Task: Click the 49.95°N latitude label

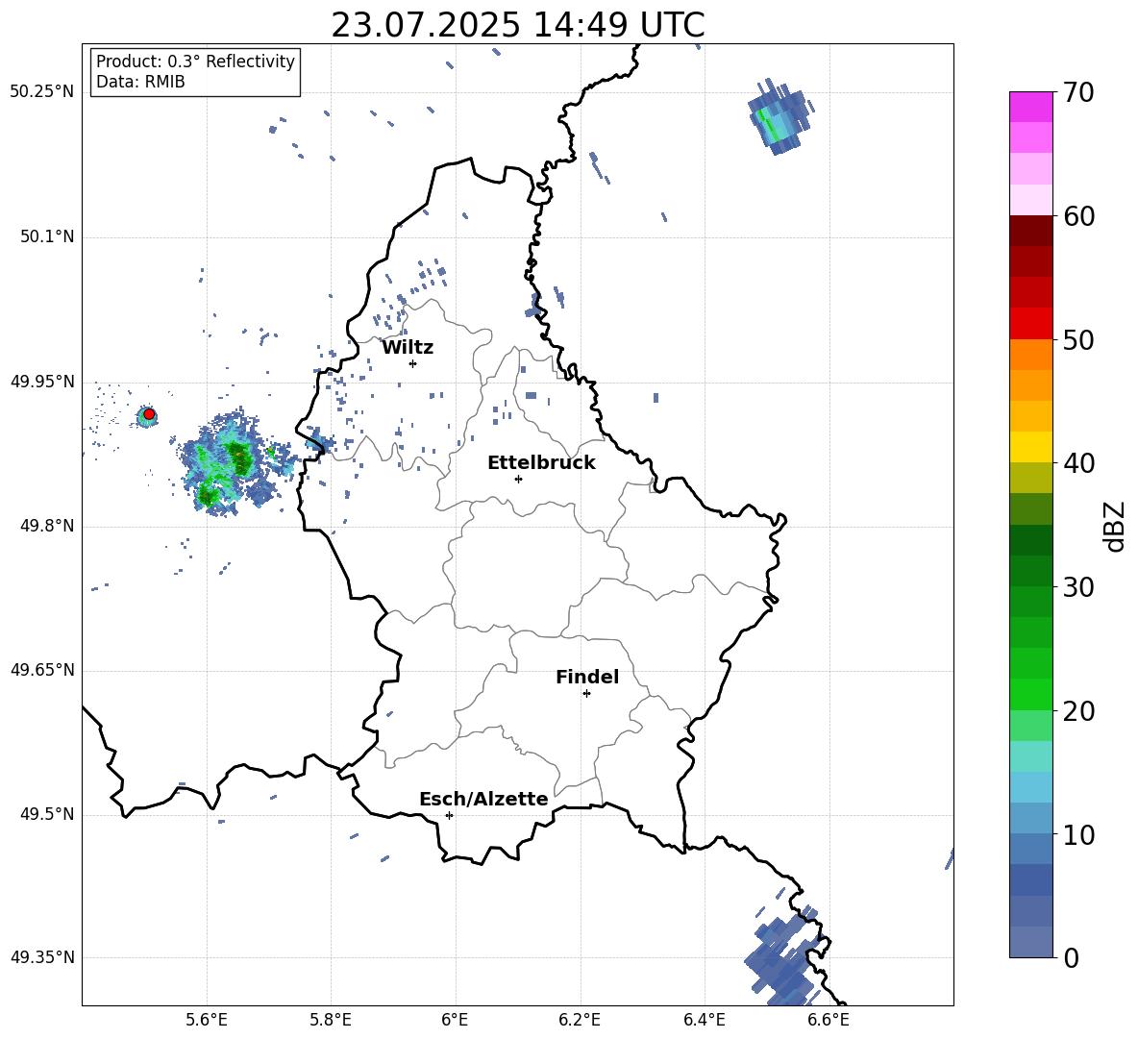Action: click(x=42, y=382)
